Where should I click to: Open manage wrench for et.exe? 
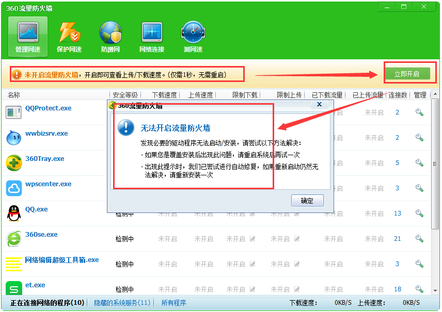(x=419, y=289)
